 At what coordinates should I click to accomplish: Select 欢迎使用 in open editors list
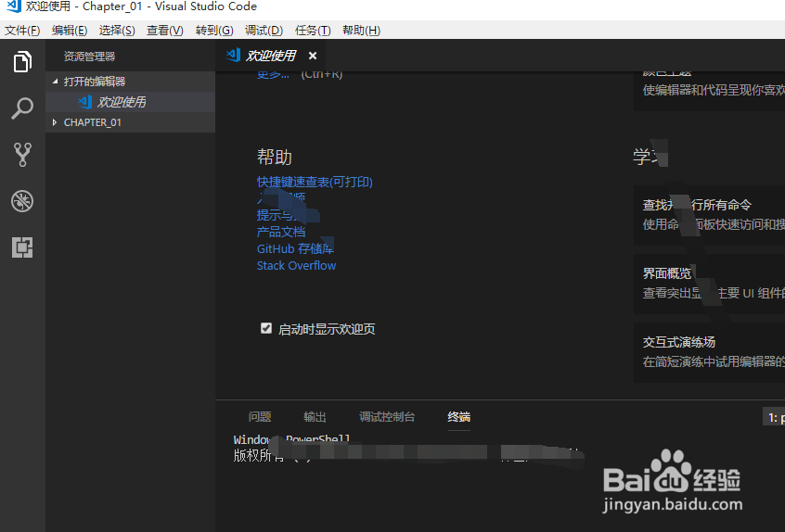coord(130,102)
